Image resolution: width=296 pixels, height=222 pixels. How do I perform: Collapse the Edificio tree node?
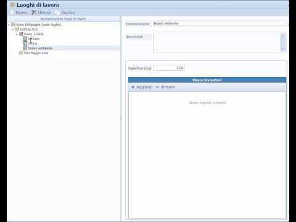pyautogui.click(x=13, y=30)
